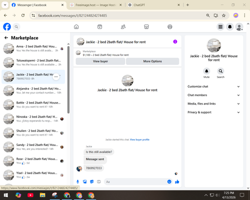Choose a sticker from the sticker icon

point(92,181)
